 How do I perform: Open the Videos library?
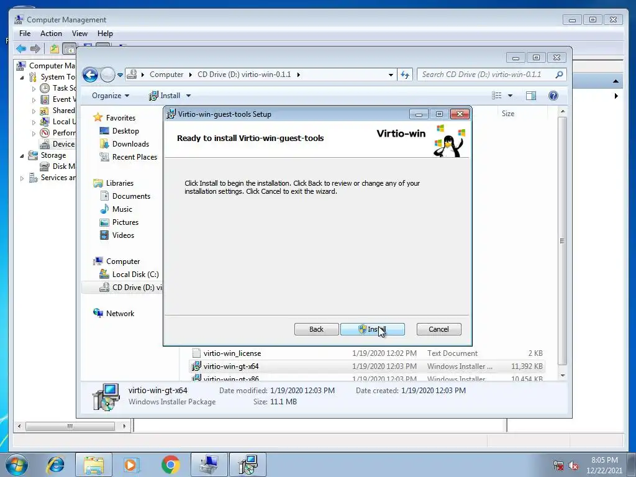click(123, 235)
